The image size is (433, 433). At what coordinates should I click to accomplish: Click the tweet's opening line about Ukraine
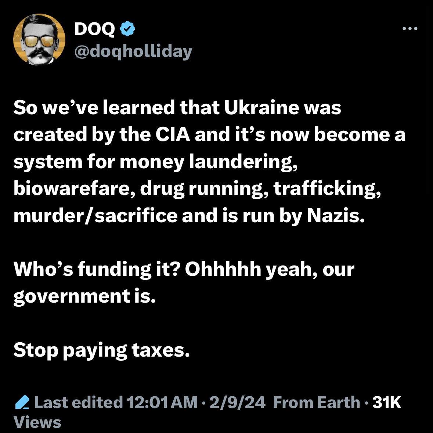coord(177,108)
